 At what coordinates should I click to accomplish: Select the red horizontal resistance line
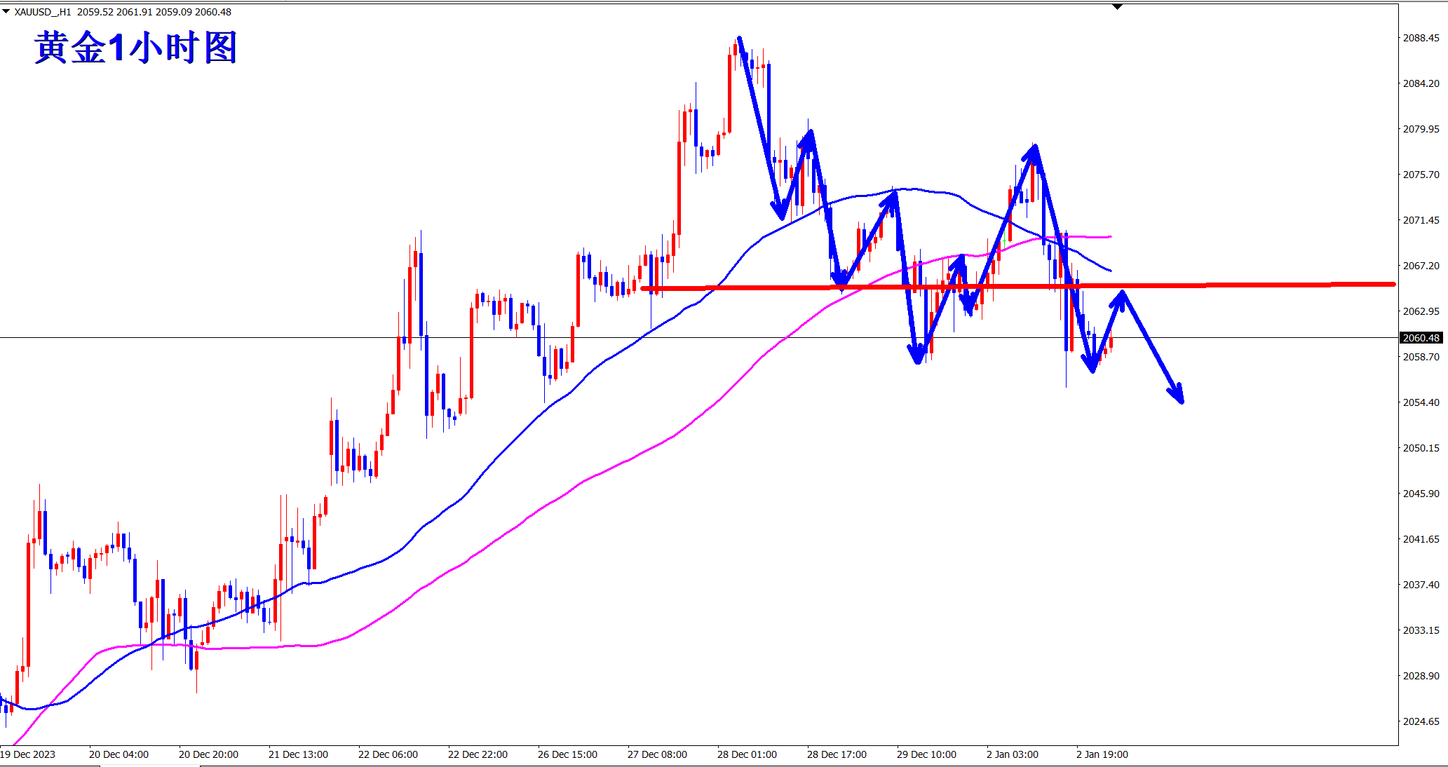1262,285
